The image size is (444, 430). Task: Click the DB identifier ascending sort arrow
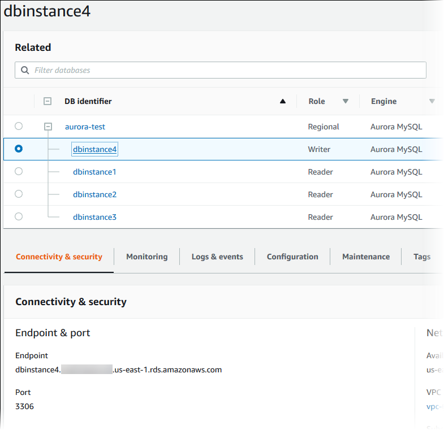pos(283,102)
